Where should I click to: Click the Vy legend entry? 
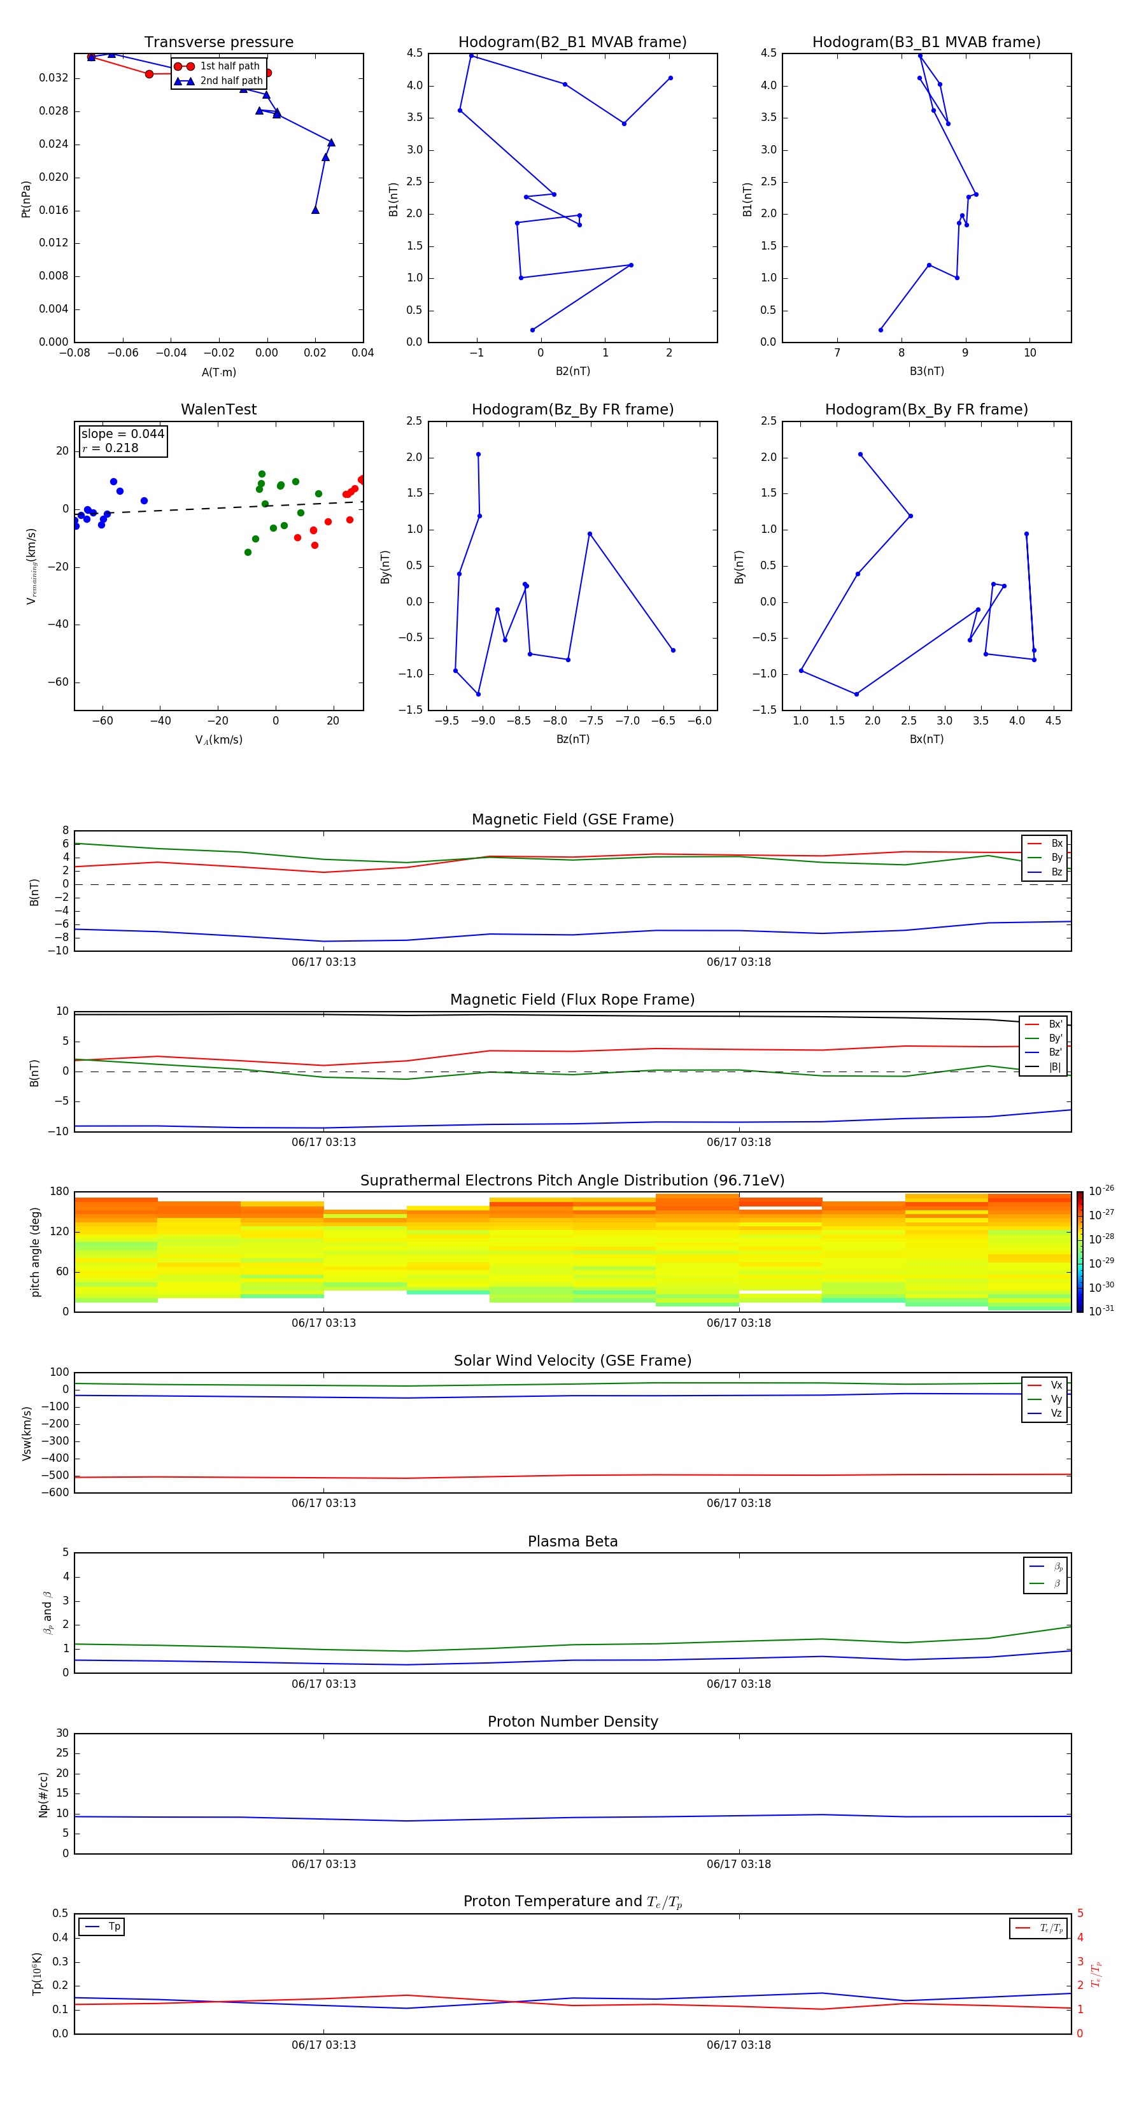click(1045, 1399)
